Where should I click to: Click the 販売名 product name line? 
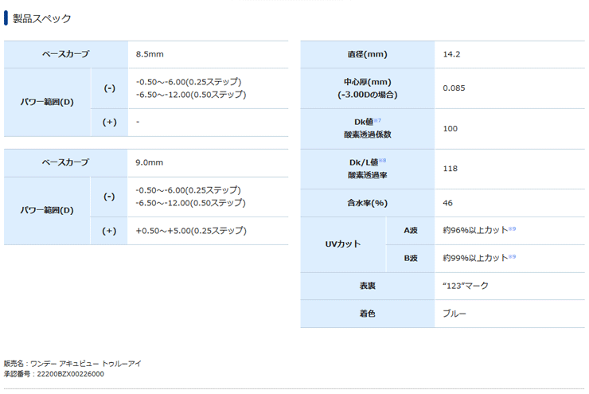[x=72, y=364]
